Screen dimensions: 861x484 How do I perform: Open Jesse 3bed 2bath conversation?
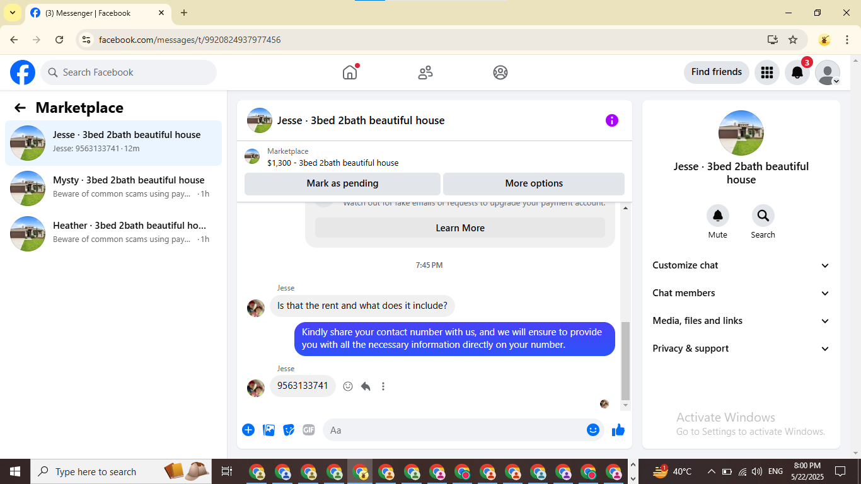[x=113, y=143]
